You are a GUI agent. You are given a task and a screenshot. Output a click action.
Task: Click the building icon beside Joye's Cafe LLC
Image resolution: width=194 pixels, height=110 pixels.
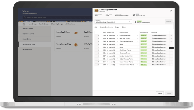(x=134, y=15)
